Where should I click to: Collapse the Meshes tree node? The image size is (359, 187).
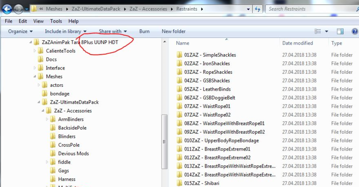point(35,76)
